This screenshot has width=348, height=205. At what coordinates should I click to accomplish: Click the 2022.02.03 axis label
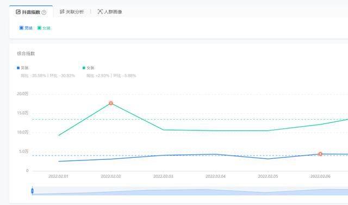click(x=163, y=176)
